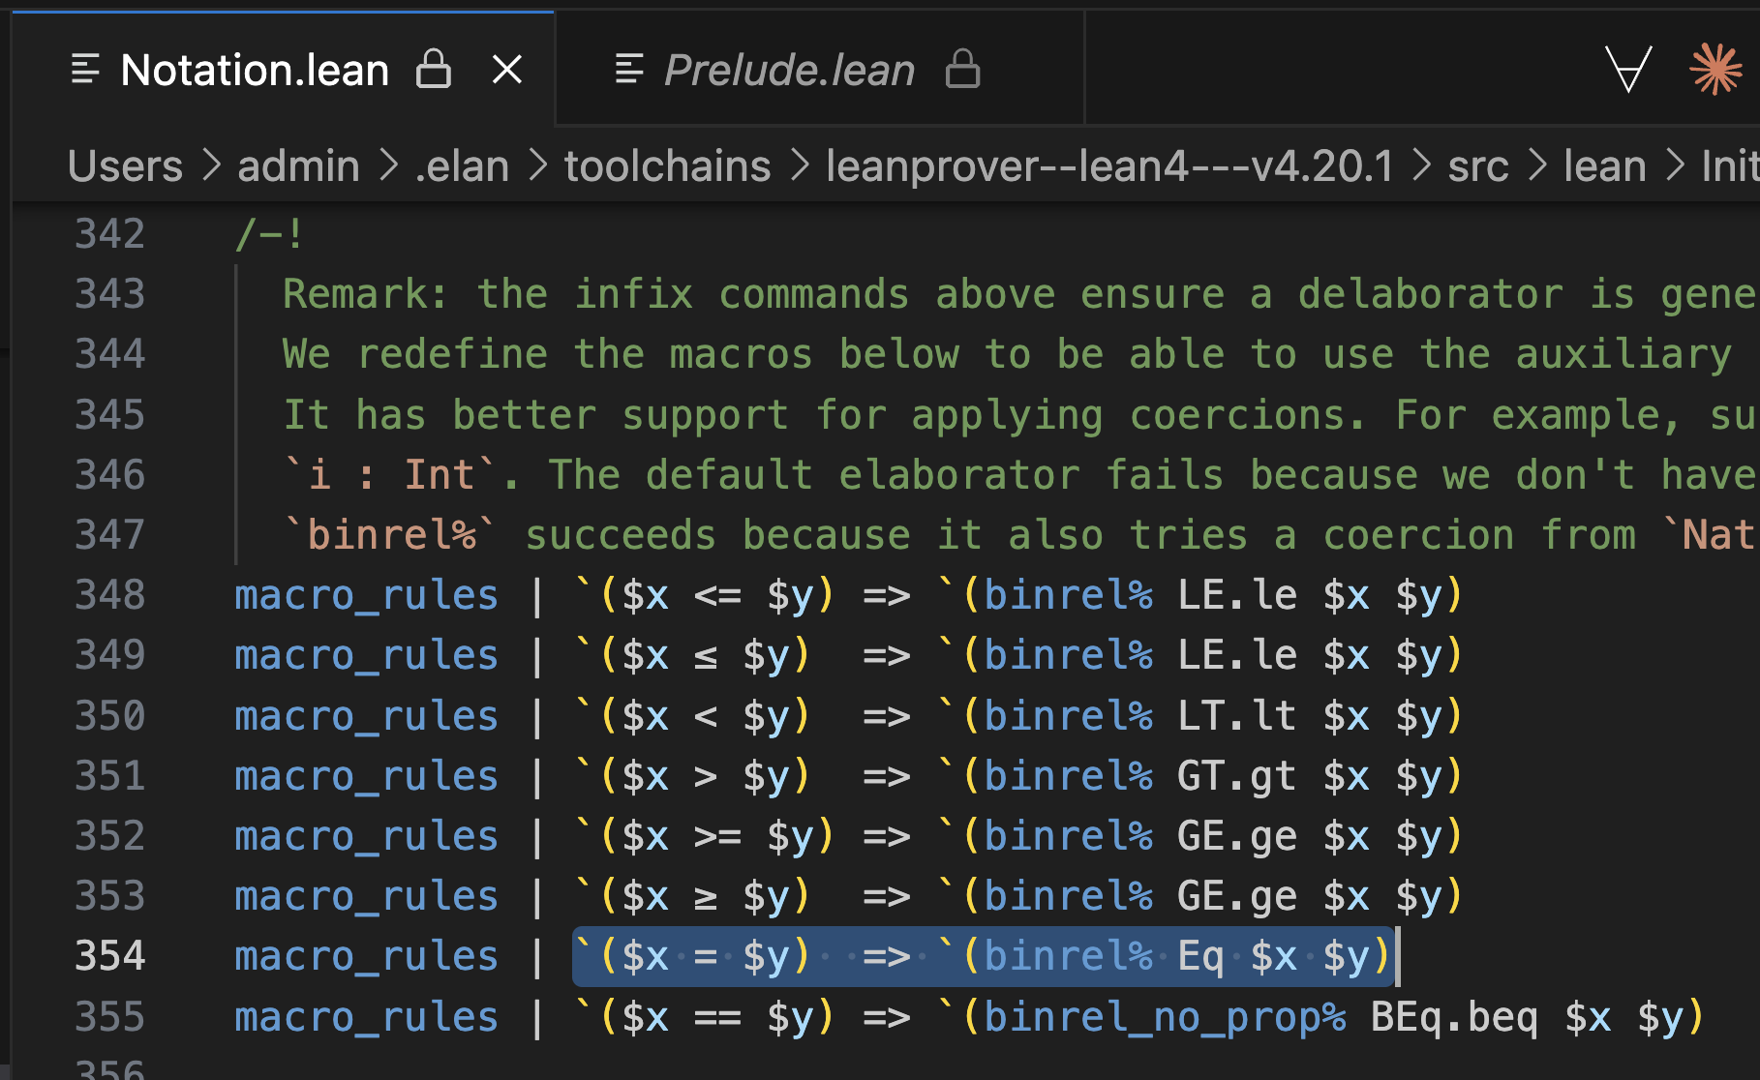1760x1080 pixels.
Task: Click the admin breadcrumb segment
Action: pyautogui.click(x=297, y=165)
